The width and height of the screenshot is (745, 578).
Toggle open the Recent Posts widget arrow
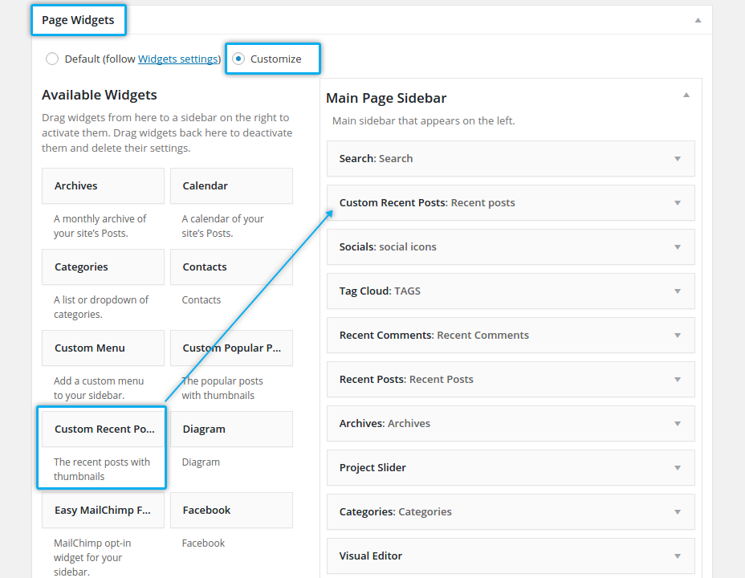[x=678, y=380]
